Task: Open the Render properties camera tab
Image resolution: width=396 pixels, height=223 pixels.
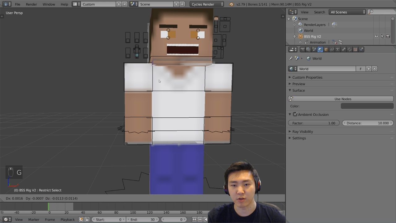Action: [x=303, y=50]
